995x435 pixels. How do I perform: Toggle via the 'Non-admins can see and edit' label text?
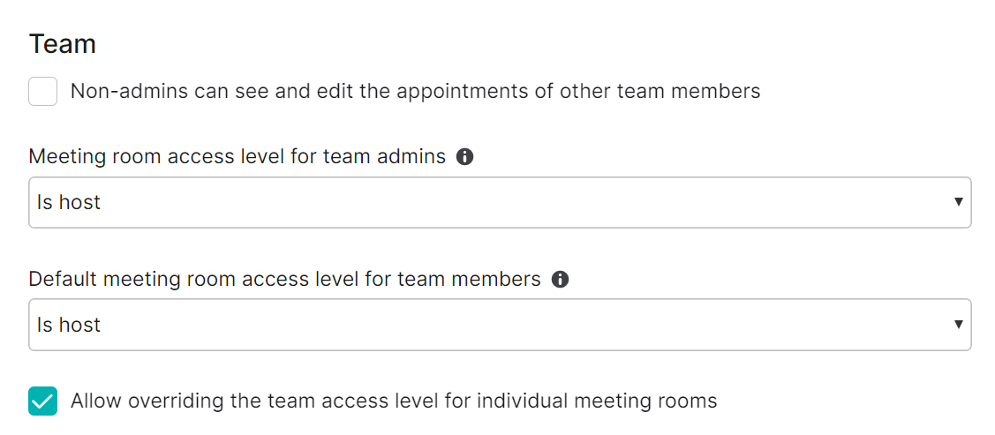coord(415,91)
